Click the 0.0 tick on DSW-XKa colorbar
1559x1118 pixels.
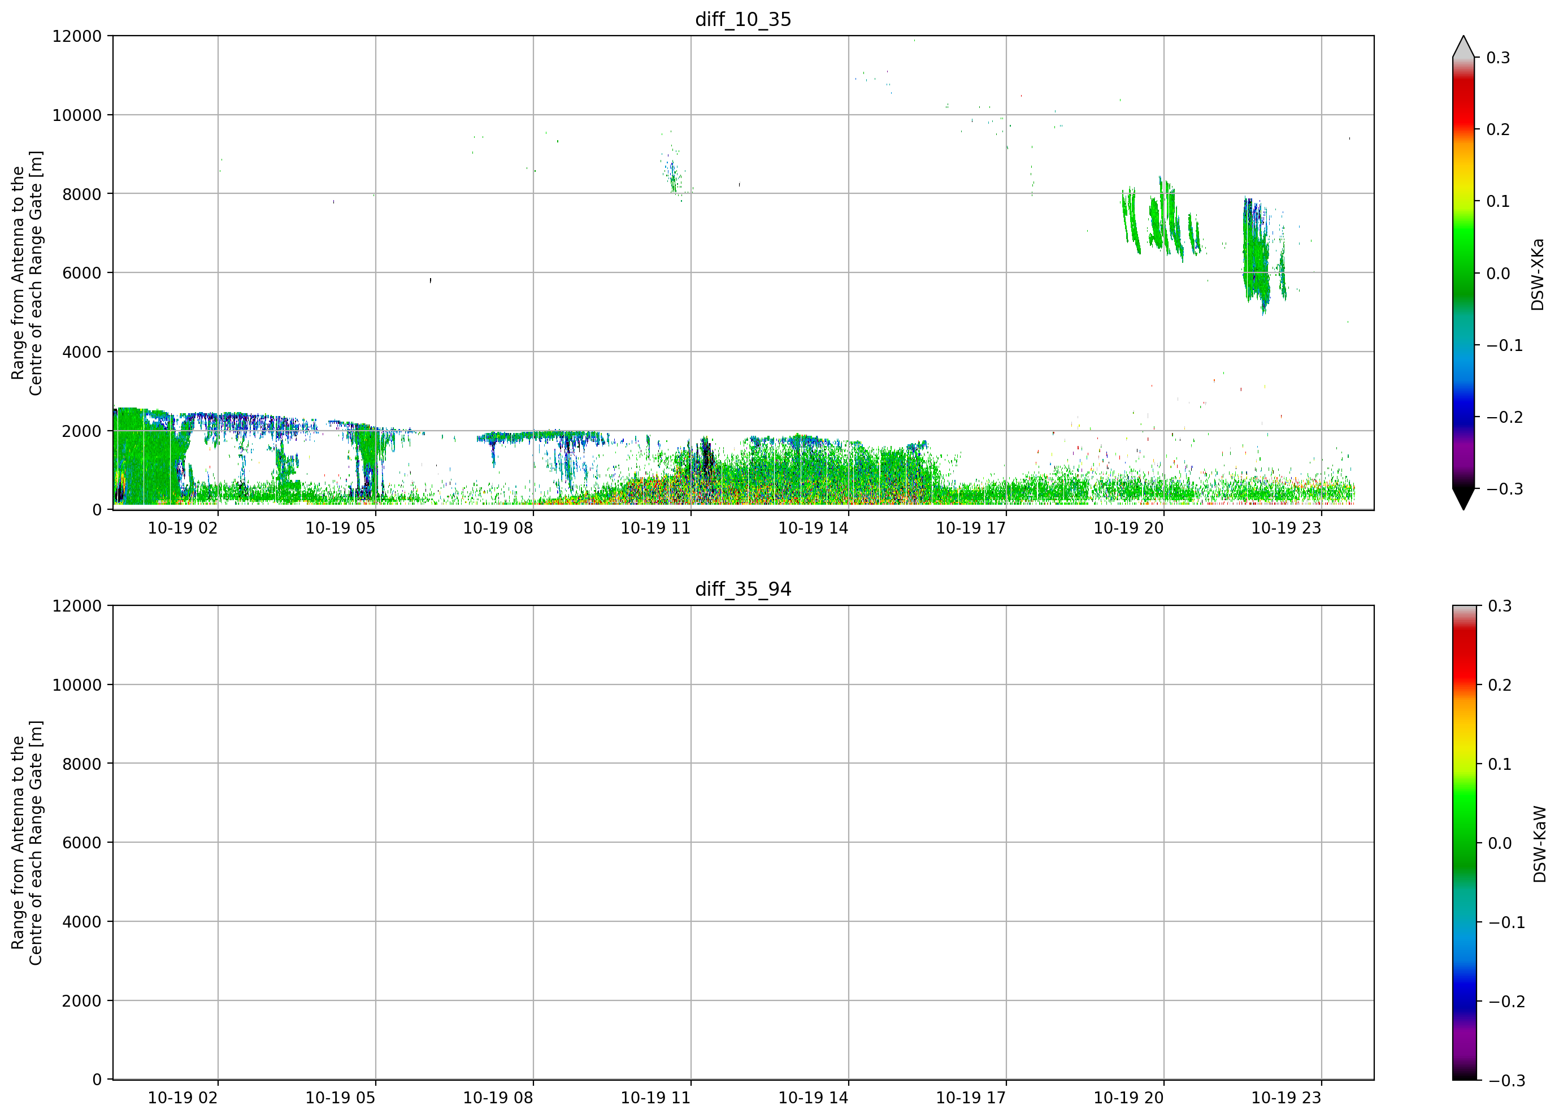[1499, 274]
